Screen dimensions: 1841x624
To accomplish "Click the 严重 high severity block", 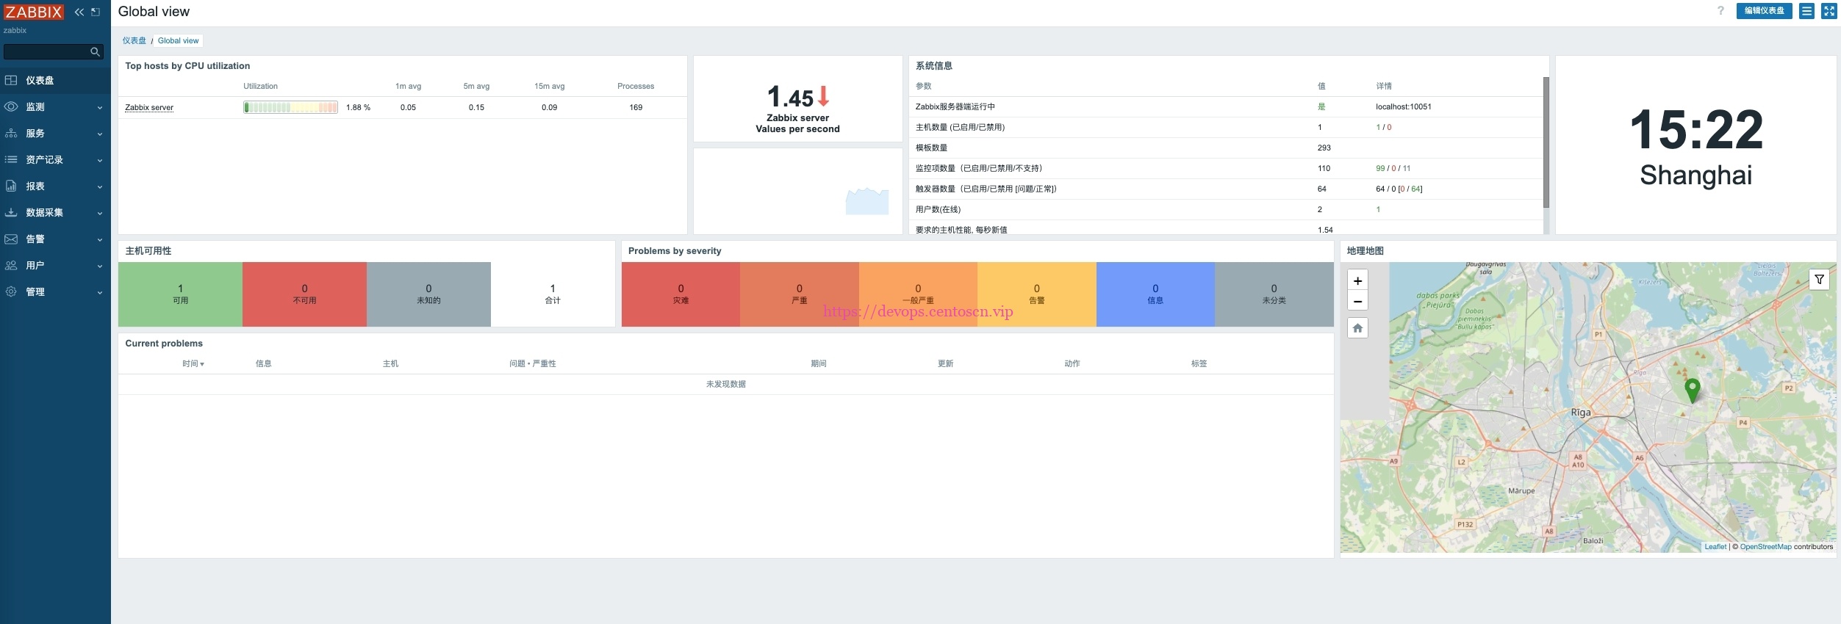I will pos(800,294).
